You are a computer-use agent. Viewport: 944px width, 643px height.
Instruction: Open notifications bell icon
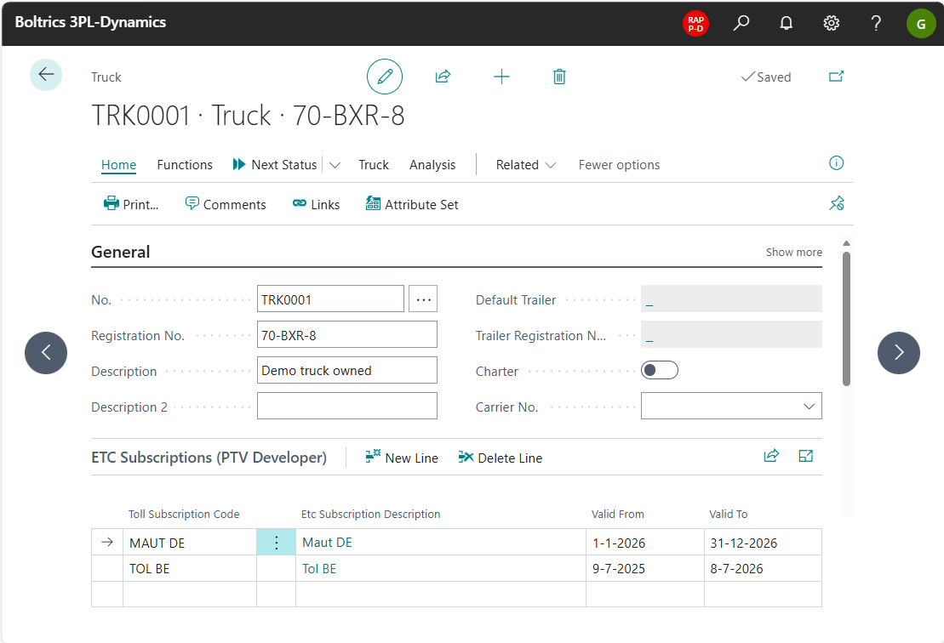tap(787, 23)
